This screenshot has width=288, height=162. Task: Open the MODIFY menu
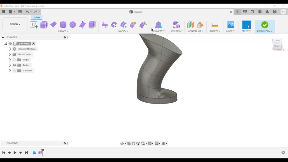(123, 31)
